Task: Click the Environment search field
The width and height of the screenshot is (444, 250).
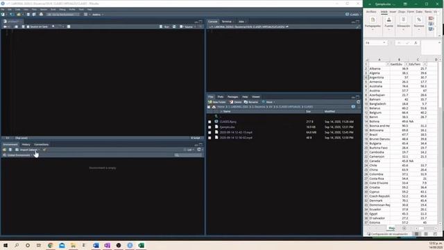Action: click(188, 155)
